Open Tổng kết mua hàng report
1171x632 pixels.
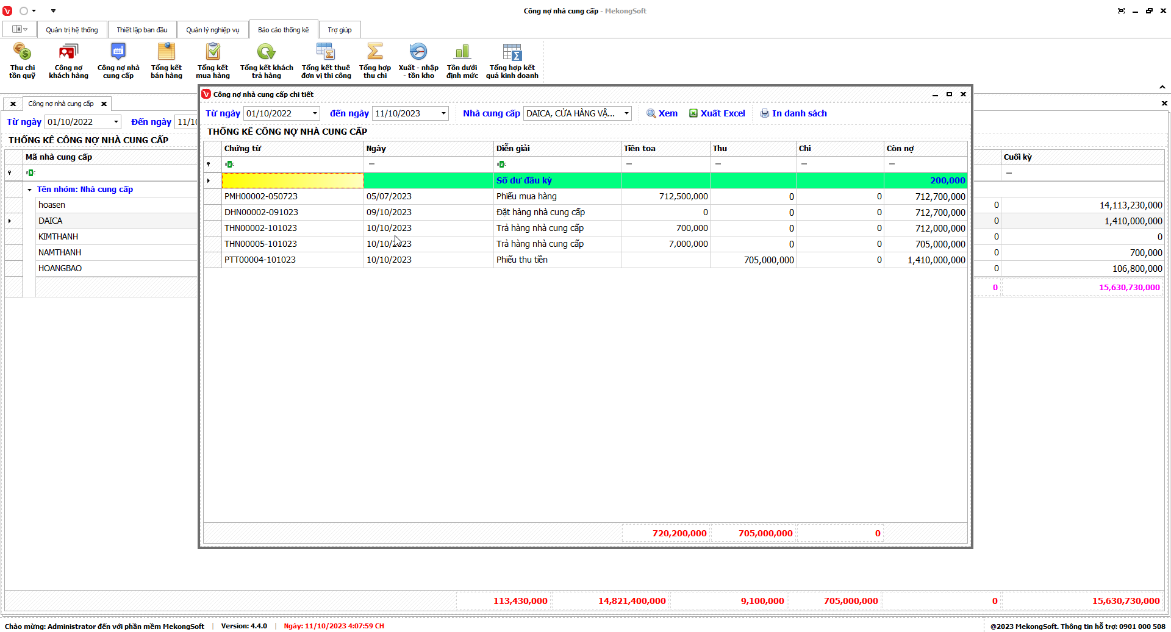click(212, 60)
